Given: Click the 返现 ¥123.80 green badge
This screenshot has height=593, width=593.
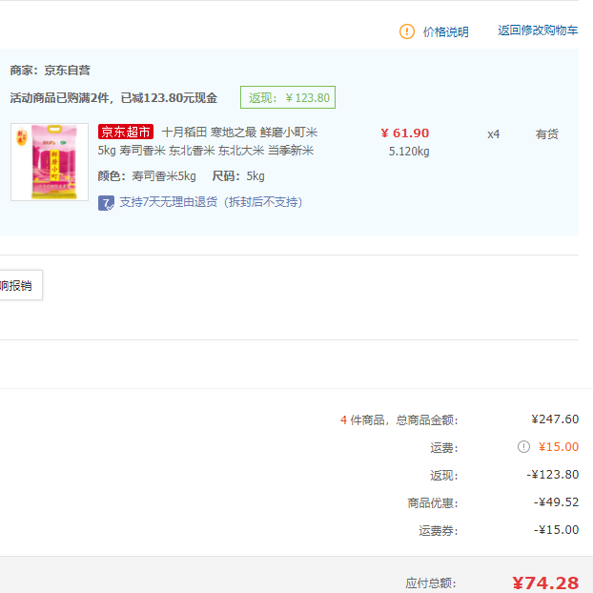Looking at the screenshot, I should click(288, 97).
